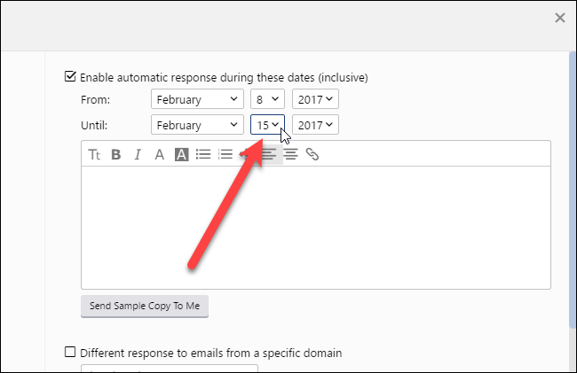The width and height of the screenshot is (577, 373).
Task: Click Send Sample Copy To Me button
Action: [145, 306]
